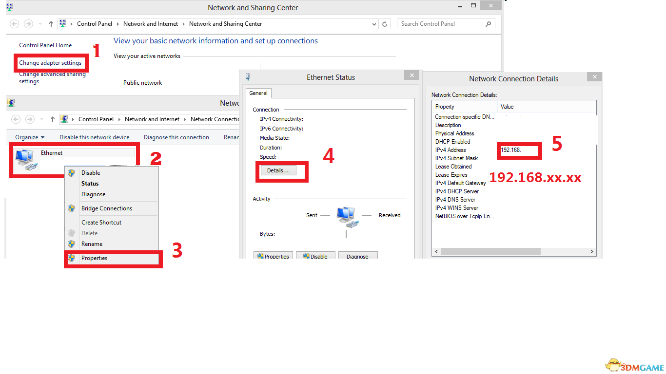Screen dimensions: 666x374
Task: Select IPv4 Default Gateway row
Action: tap(514, 183)
